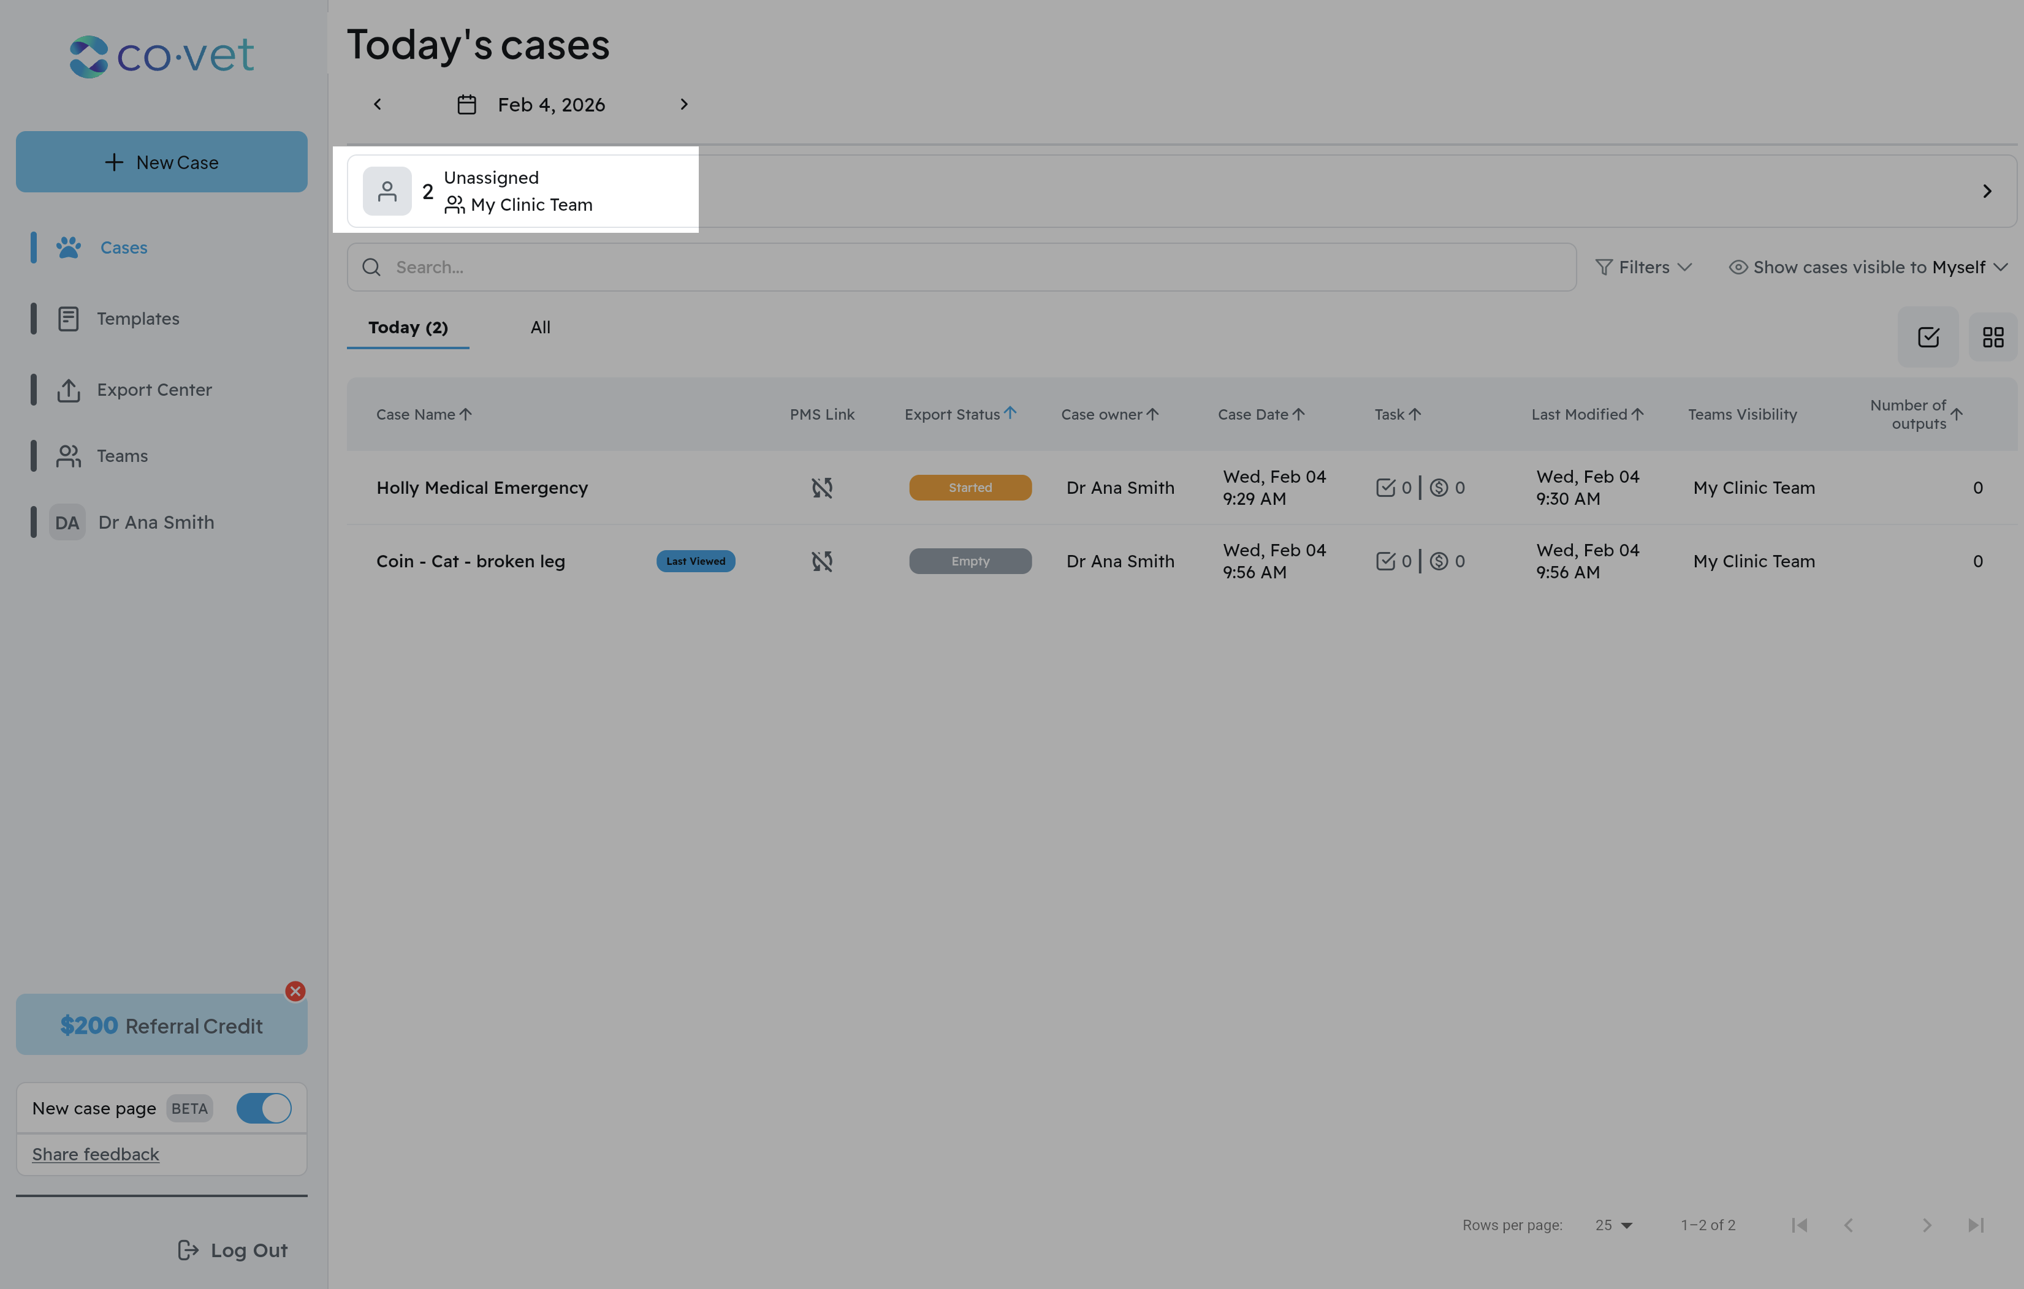
Task: Open the Filters dropdown
Action: (x=1643, y=267)
